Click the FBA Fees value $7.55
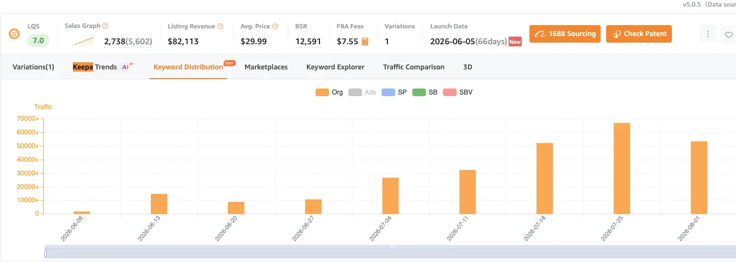Screen dimensions: 736x265 coord(347,42)
